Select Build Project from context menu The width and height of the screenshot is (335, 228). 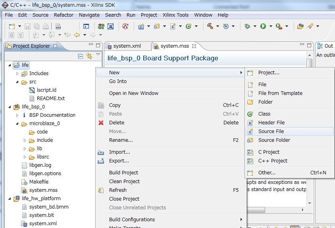tap(171, 173)
